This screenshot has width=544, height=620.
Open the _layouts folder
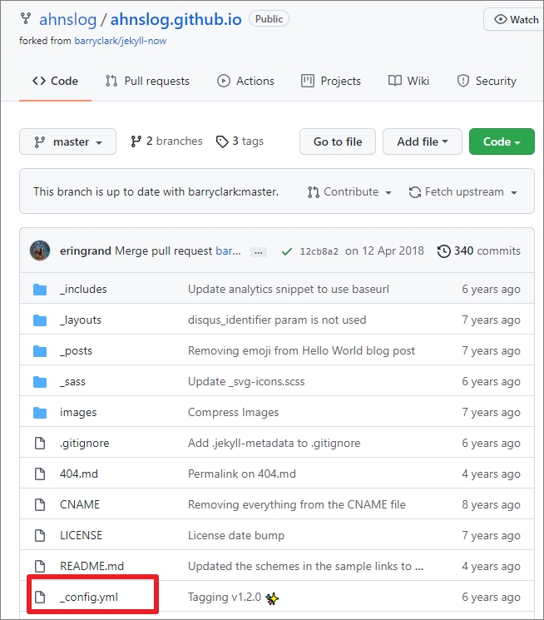pyautogui.click(x=81, y=320)
